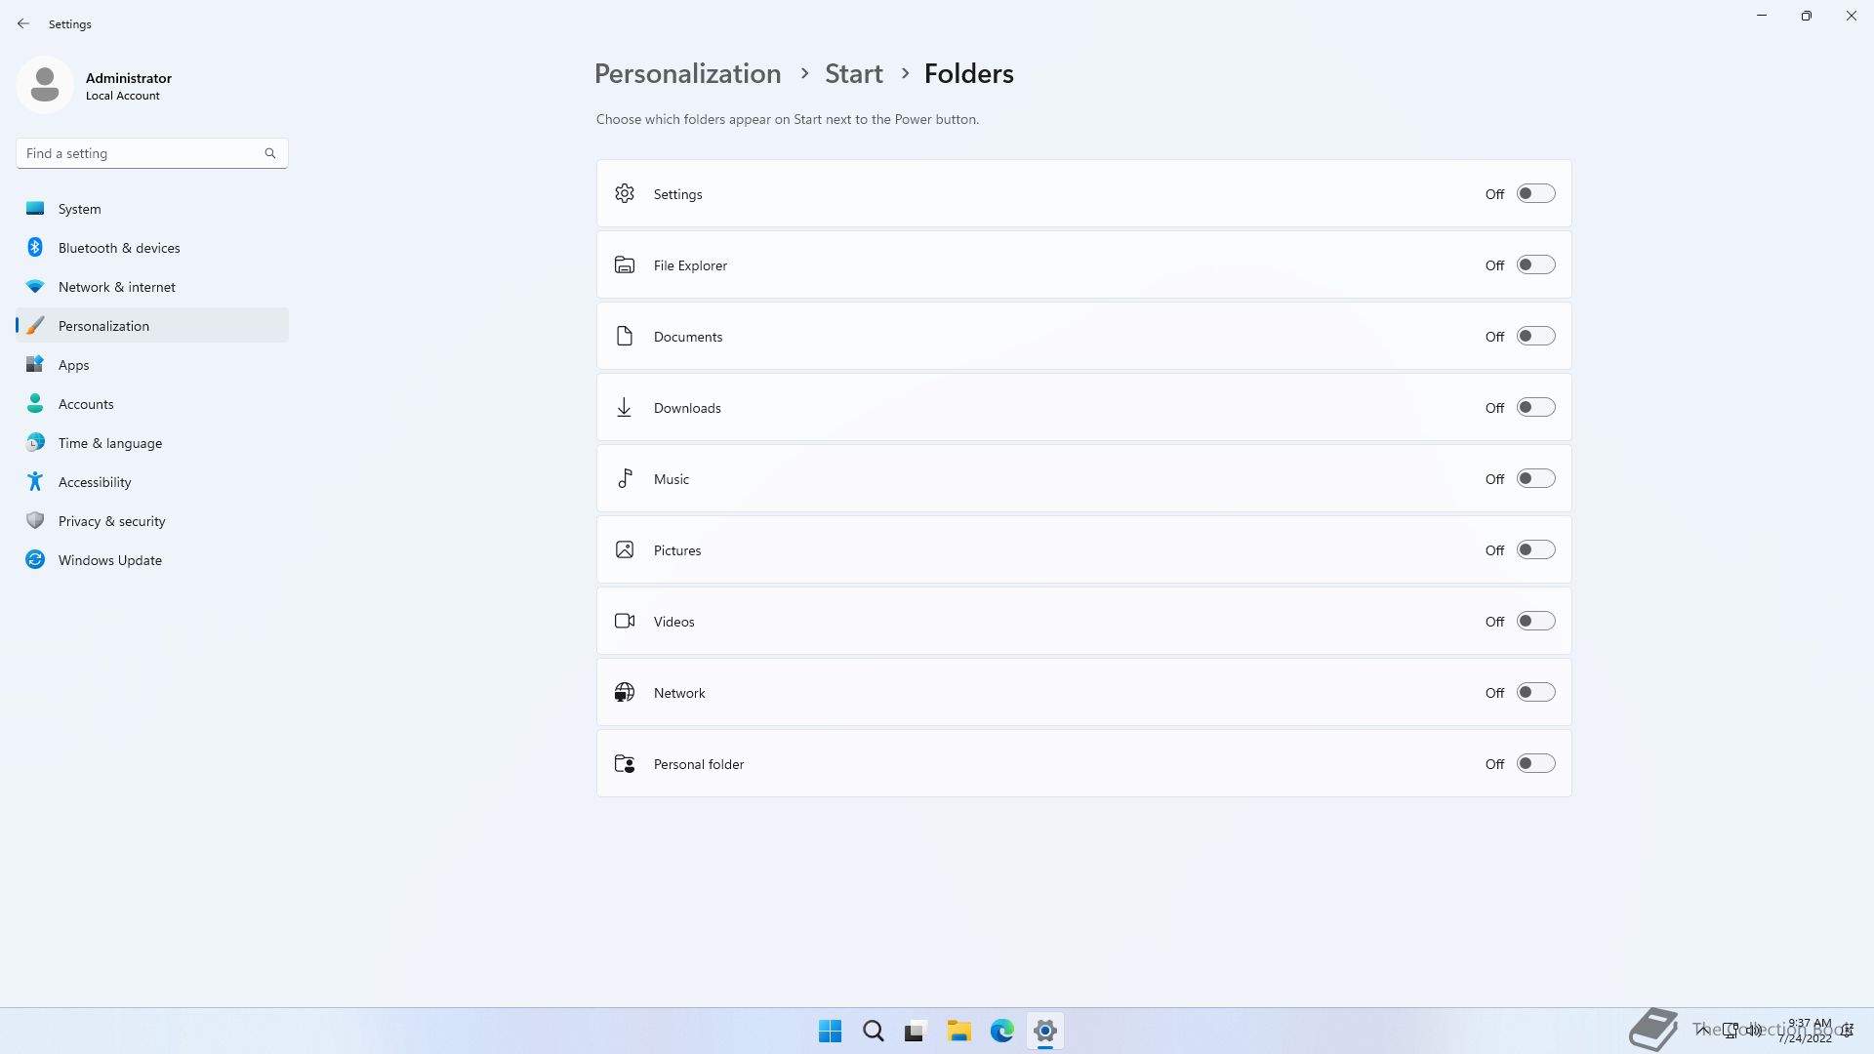Screen dimensions: 1874x1054
Task: Open Windows Update section
Action: (109, 560)
